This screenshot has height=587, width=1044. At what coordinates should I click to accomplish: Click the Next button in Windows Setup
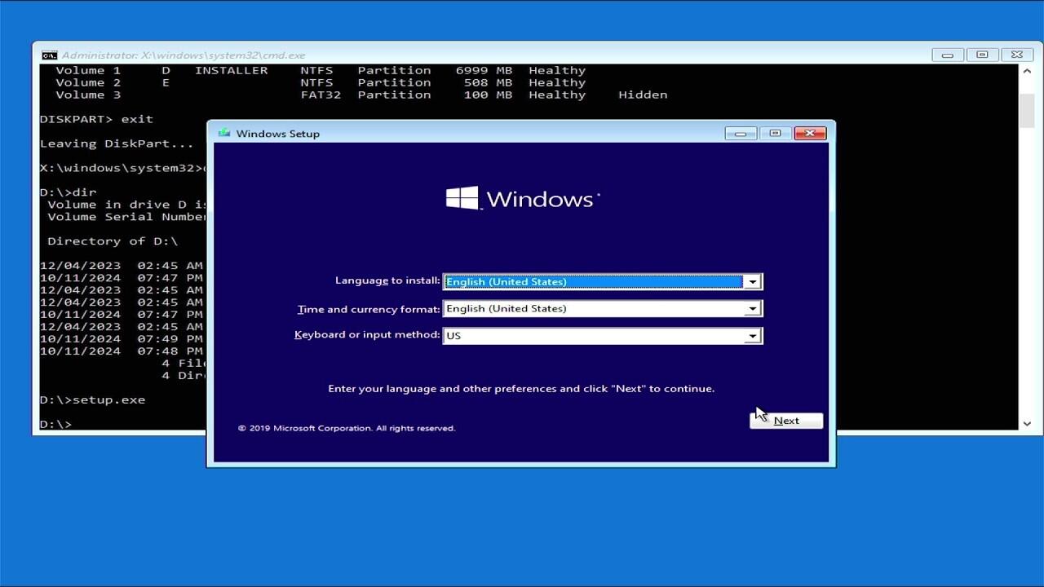786,421
